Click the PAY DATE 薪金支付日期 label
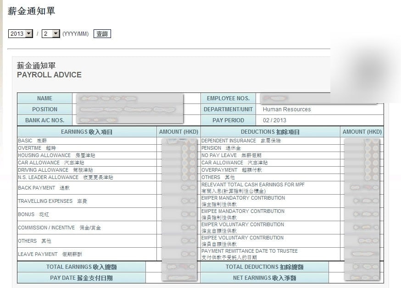 click(x=81, y=278)
